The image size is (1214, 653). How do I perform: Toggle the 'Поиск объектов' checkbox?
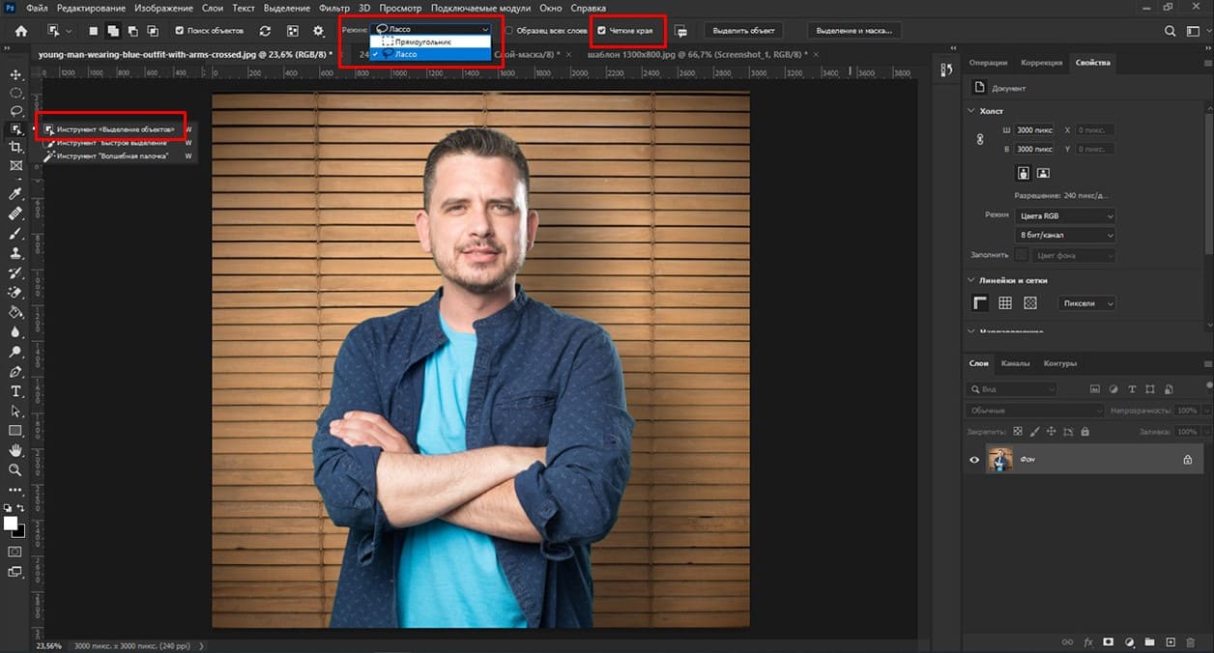[180, 31]
